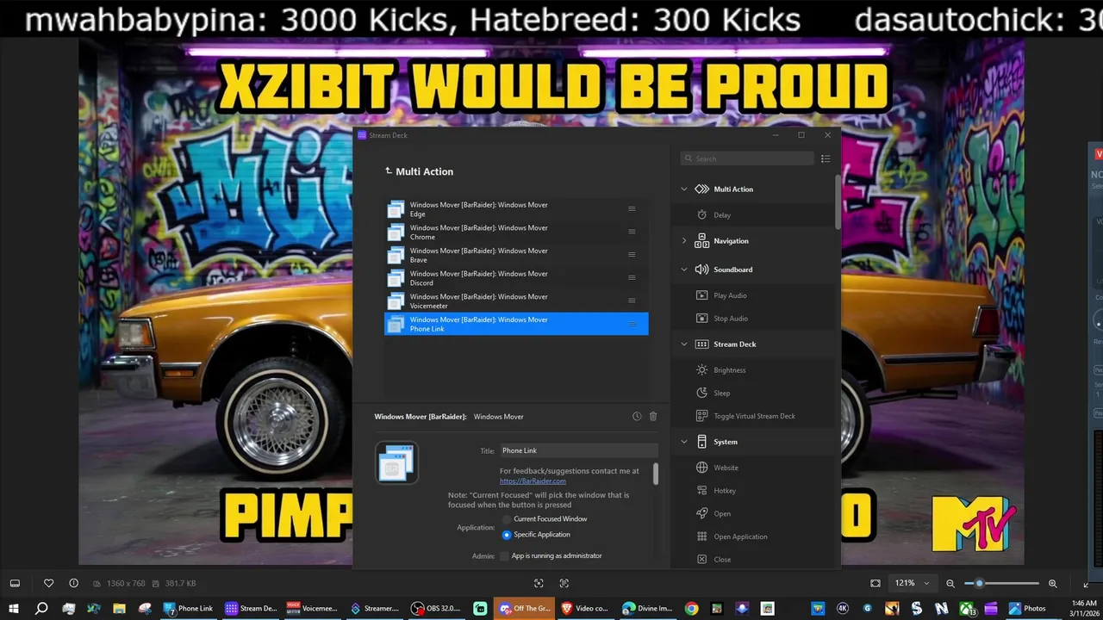Open the https://BarRaider.com link

pyautogui.click(x=533, y=481)
